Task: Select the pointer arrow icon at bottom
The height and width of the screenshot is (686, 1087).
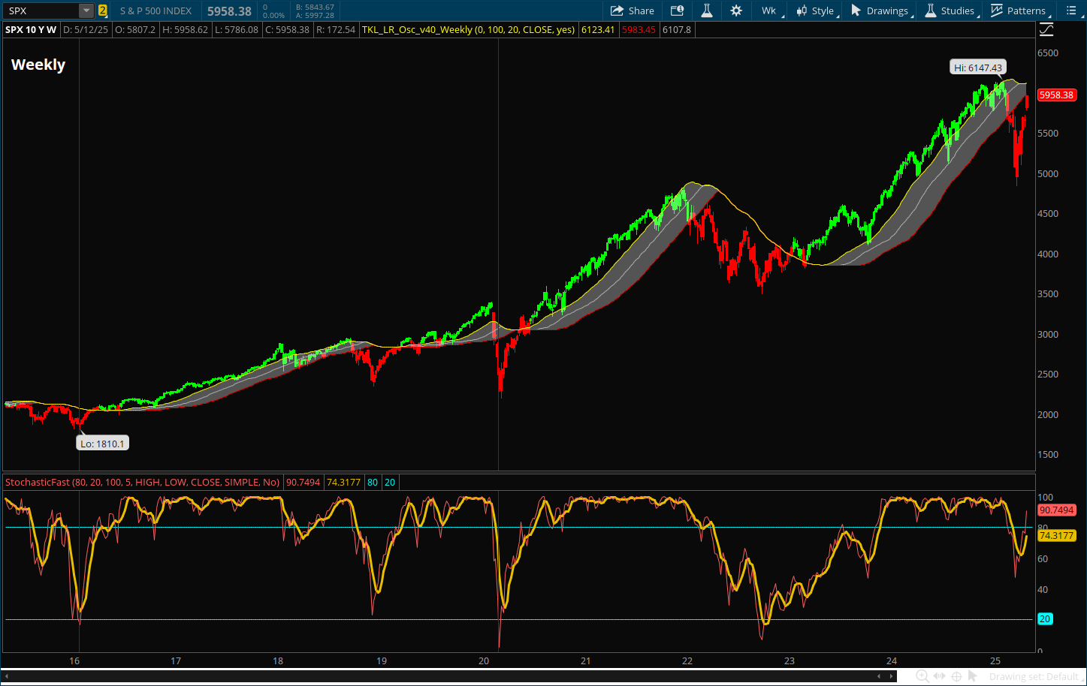Action: pyautogui.click(x=972, y=676)
